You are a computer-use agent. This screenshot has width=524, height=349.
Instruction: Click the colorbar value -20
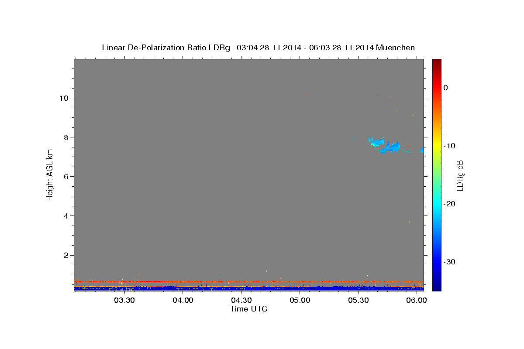tap(449, 204)
